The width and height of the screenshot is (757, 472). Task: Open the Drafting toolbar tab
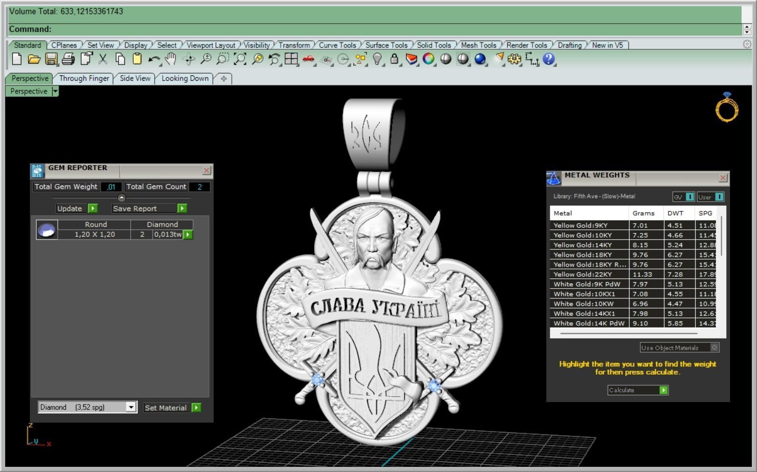click(x=570, y=45)
